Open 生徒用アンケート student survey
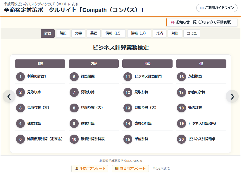The width and height of the screenshot is (241, 175). (90, 169)
